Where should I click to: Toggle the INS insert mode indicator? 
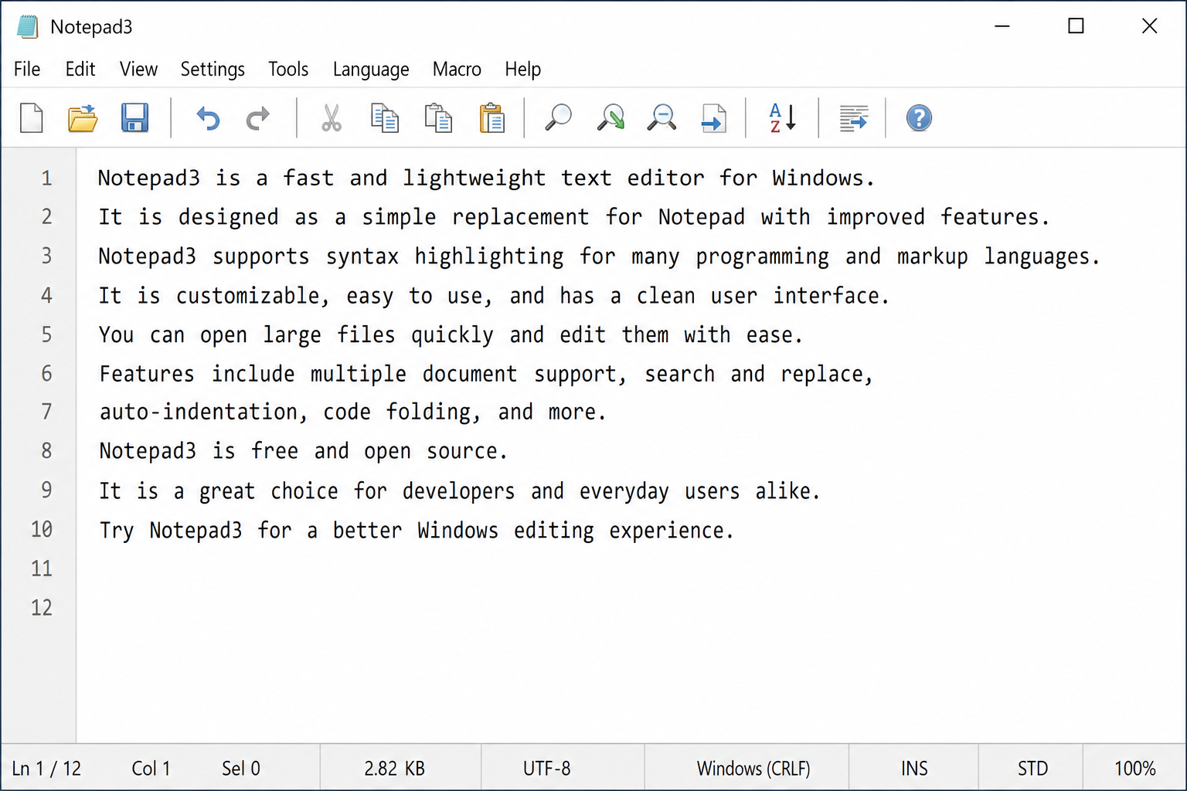click(x=914, y=769)
